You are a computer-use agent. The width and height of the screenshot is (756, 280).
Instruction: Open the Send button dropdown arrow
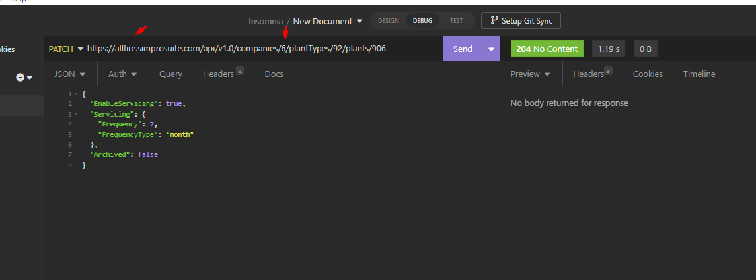491,49
